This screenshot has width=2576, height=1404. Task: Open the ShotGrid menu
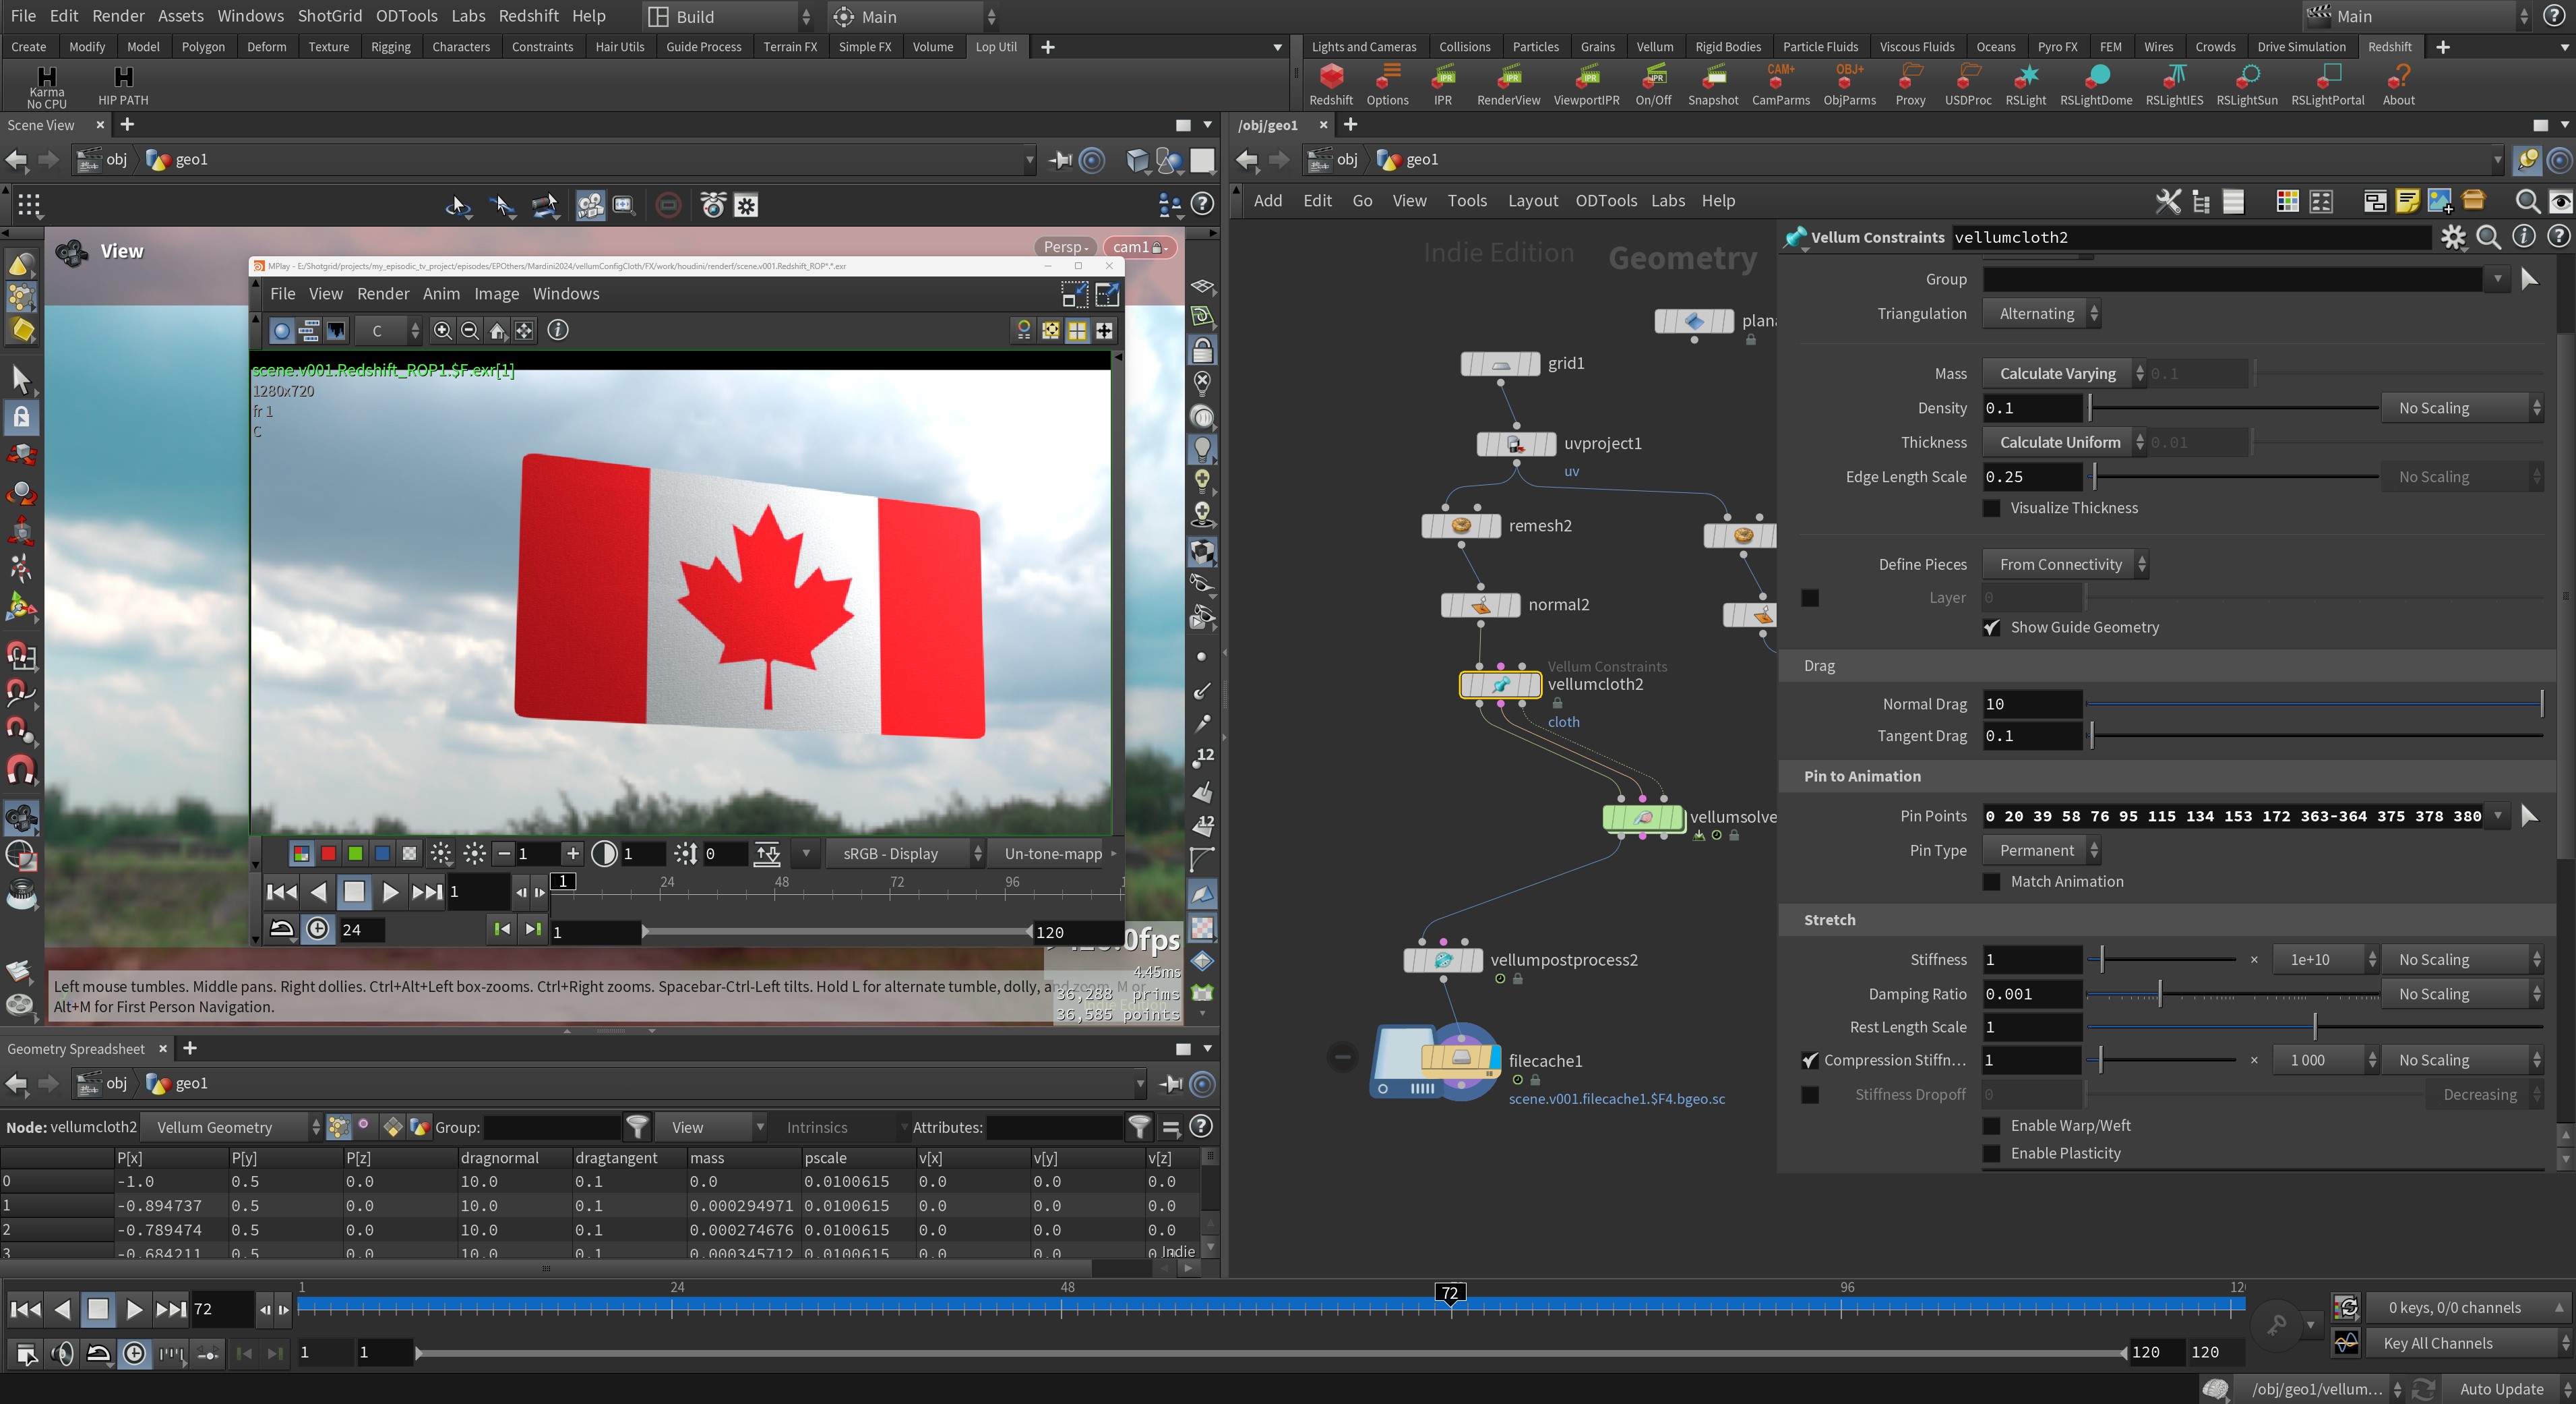click(329, 16)
